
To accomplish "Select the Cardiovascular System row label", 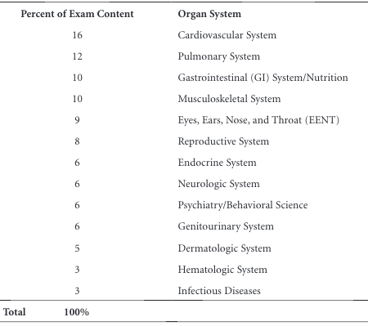I will click(227, 35).
